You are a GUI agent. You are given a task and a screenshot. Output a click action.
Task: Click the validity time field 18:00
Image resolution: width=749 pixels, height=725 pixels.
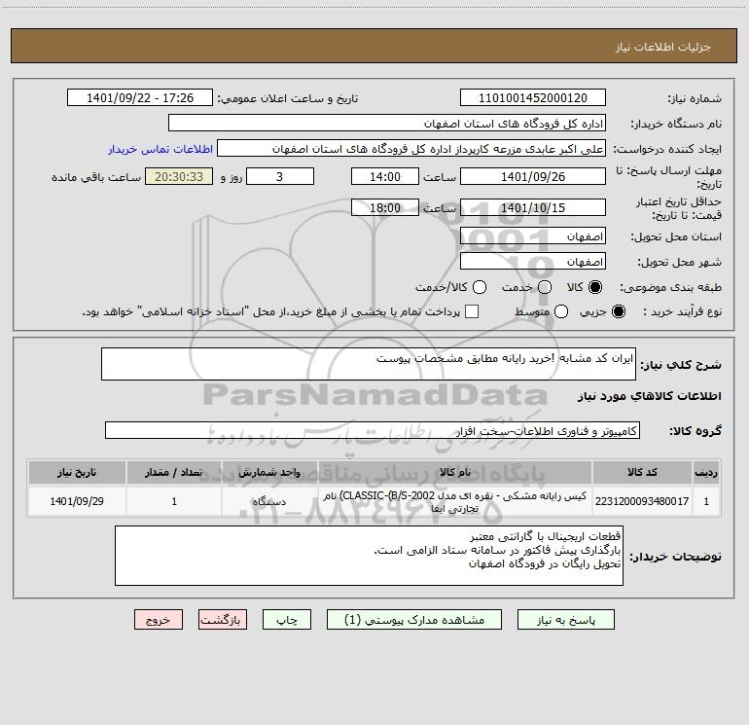point(385,207)
